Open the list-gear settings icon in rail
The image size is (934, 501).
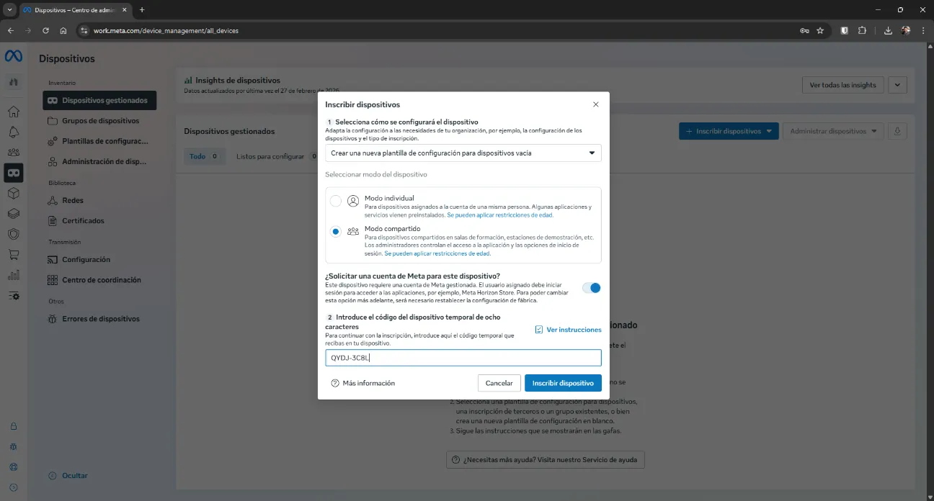pyautogui.click(x=14, y=295)
